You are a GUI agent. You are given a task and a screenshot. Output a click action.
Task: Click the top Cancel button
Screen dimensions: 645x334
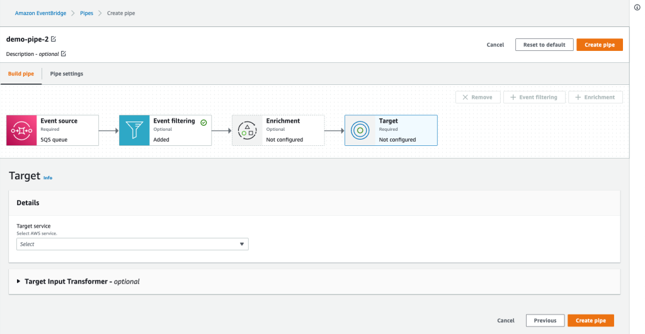(495, 45)
